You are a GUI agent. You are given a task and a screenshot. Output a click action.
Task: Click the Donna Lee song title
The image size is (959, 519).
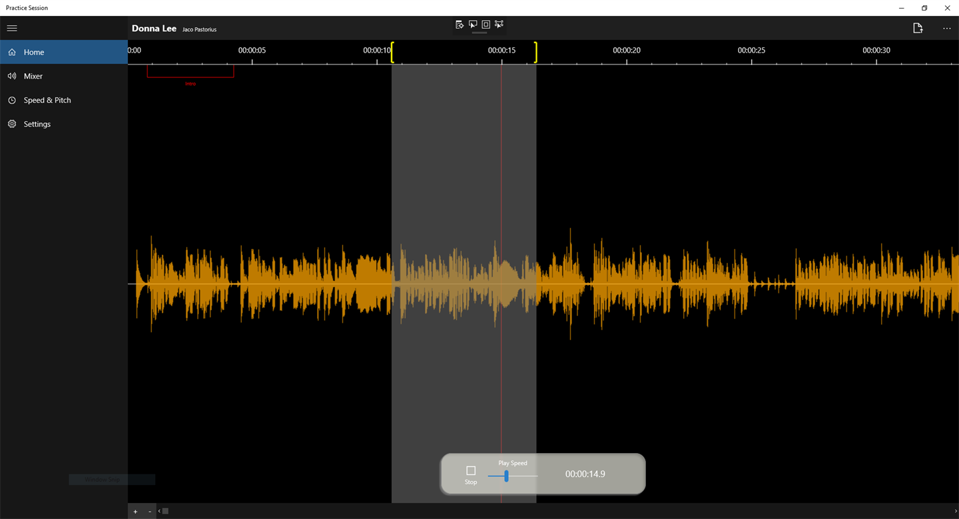pyautogui.click(x=154, y=29)
